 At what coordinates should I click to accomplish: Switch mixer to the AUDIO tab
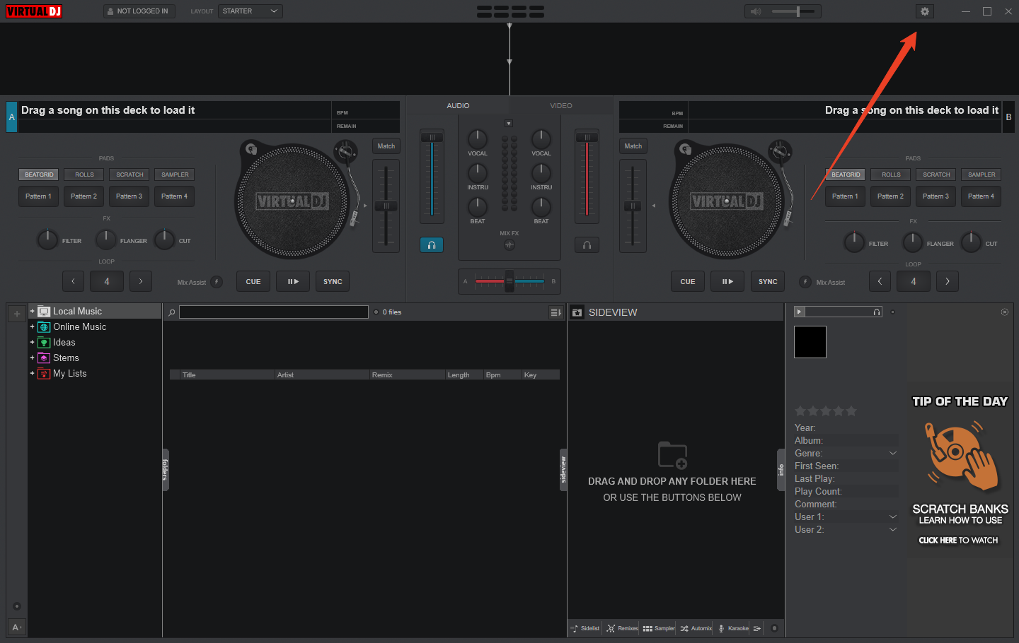click(x=458, y=106)
